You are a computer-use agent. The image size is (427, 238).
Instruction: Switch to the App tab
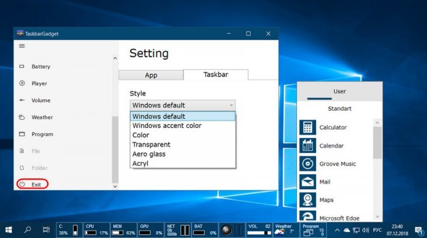(x=151, y=75)
